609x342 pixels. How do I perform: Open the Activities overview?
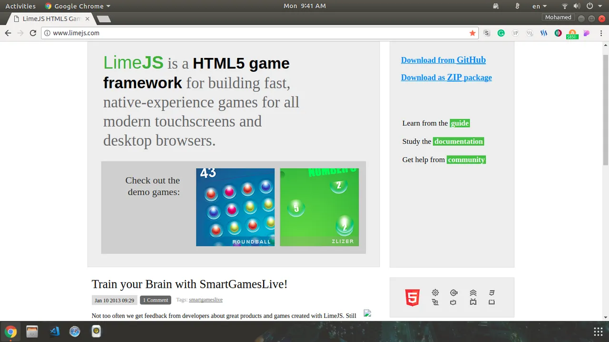click(20, 6)
